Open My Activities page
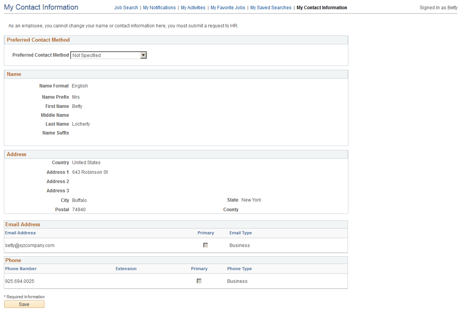461x311 pixels. point(193,8)
